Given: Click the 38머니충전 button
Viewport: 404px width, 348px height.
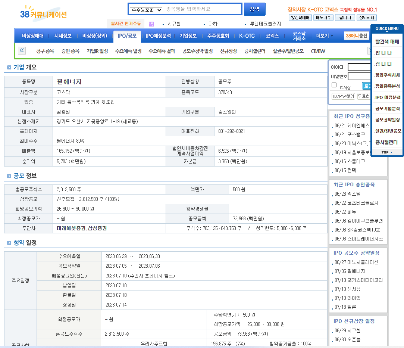Looking at the screenshot, I should coord(357,36).
